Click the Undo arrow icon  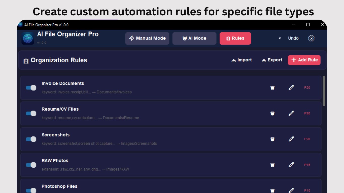(x=280, y=38)
